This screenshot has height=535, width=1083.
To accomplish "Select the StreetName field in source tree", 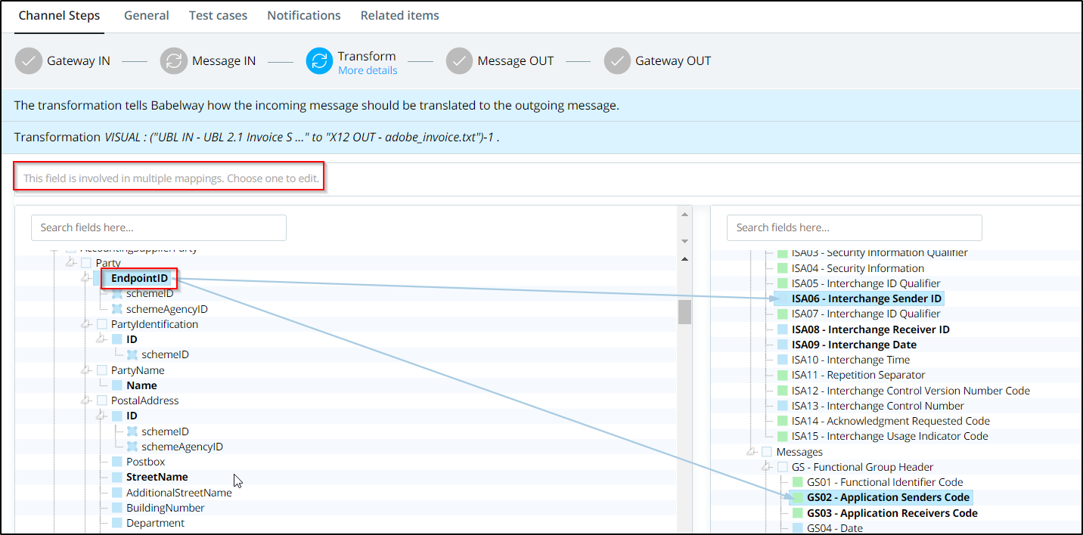I will (x=157, y=477).
